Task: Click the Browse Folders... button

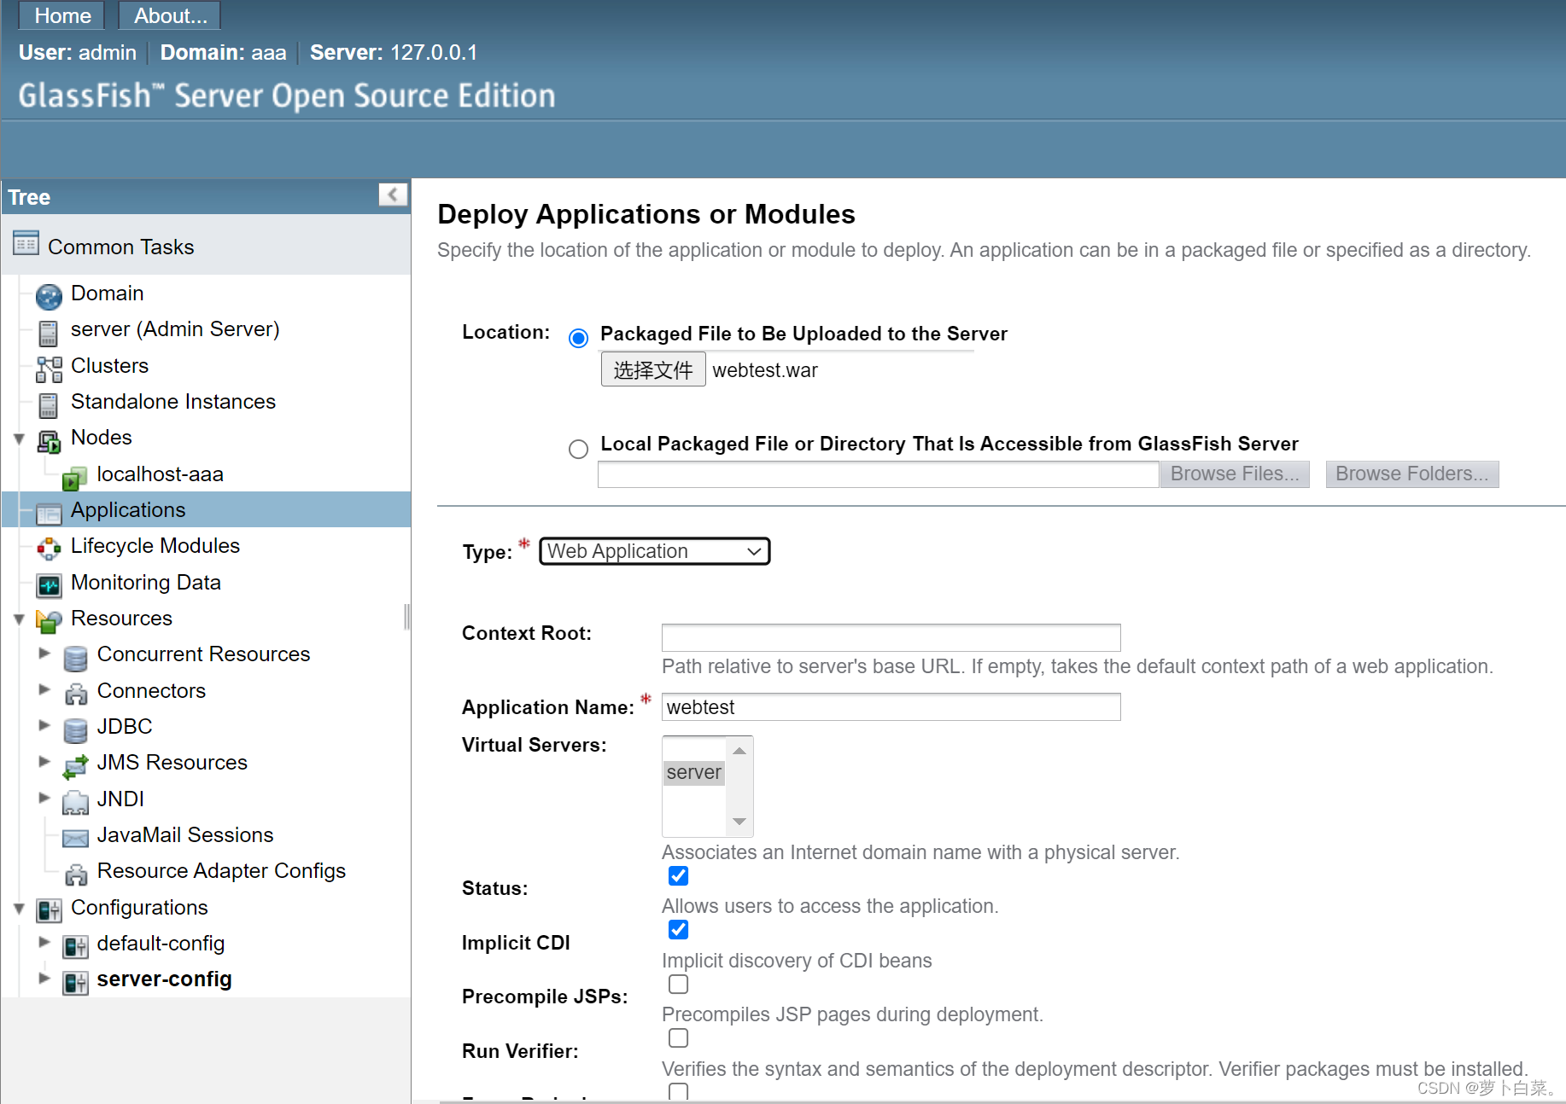Action: 1412,474
